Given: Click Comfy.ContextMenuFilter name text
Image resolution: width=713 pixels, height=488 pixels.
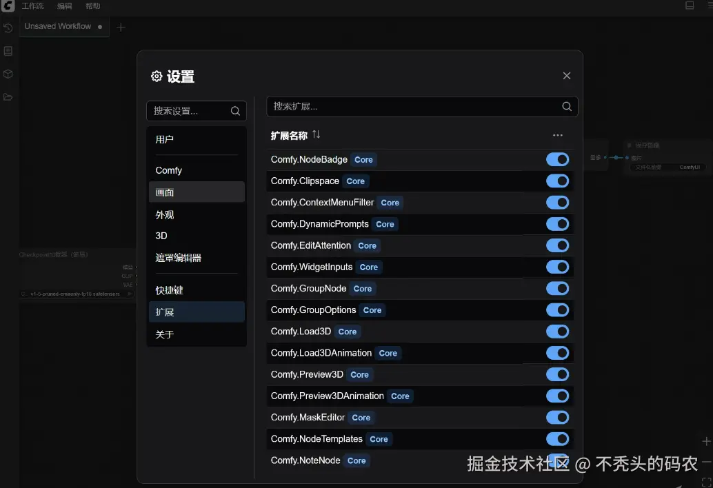Looking at the screenshot, I should click(322, 202).
